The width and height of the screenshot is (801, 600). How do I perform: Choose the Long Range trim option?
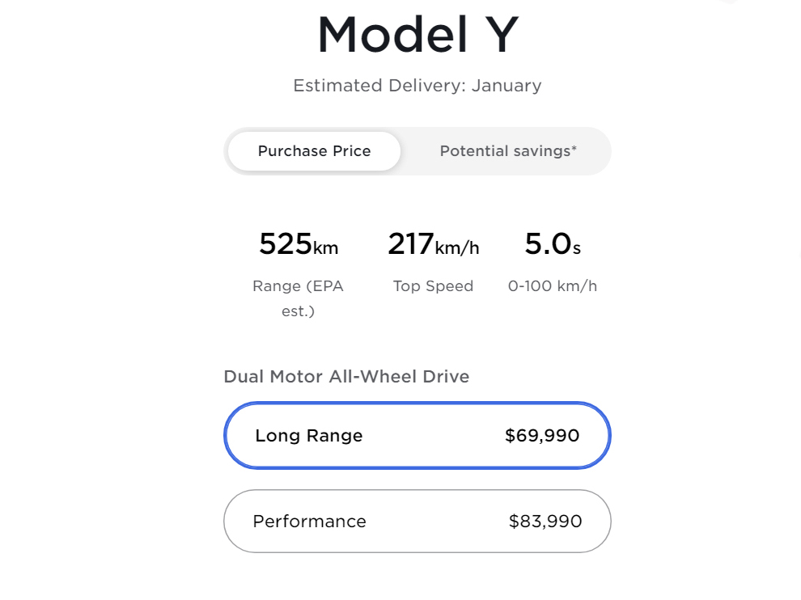tap(417, 436)
